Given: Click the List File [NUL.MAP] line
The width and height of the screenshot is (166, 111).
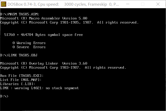Looking at the screenshot, I should pos(21,80).
